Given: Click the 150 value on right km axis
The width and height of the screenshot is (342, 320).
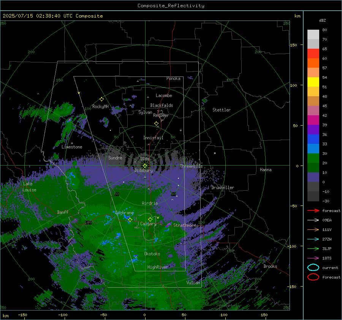Looking at the screenshot, I should [293, 45].
